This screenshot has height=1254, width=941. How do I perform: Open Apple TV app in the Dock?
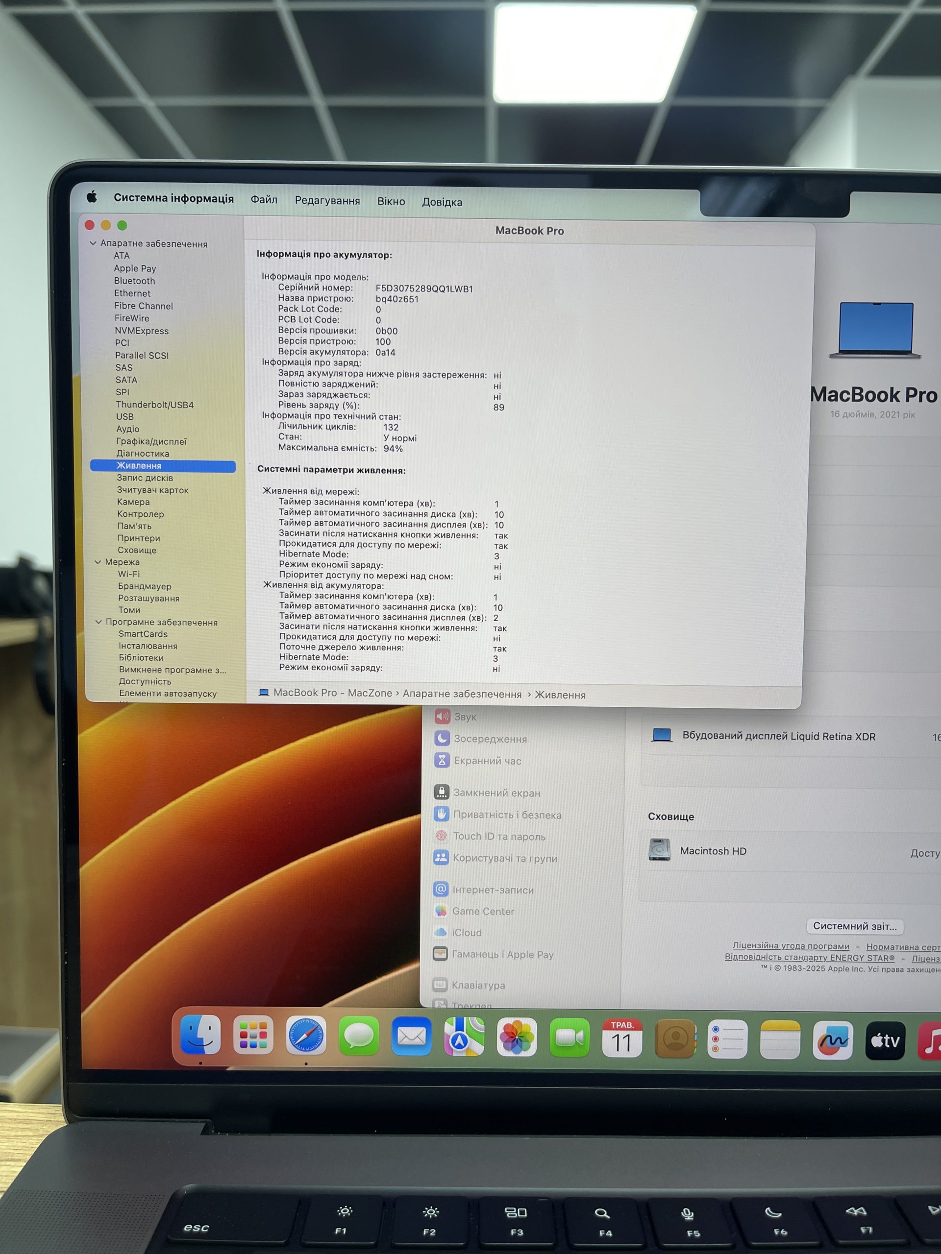[x=886, y=1041]
